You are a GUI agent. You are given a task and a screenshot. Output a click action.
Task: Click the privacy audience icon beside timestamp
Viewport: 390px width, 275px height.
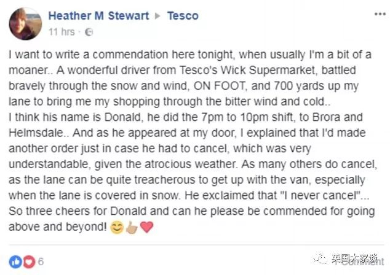pos(89,31)
